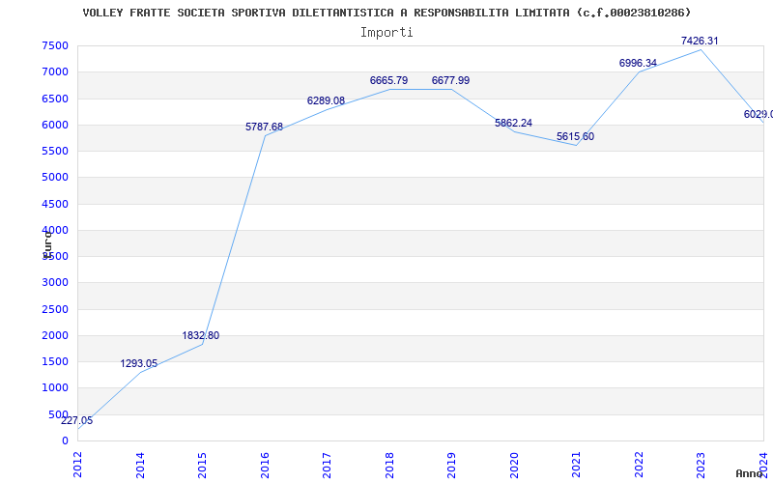
Task: Click the 2022 x-axis year label
Action: (x=639, y=465)
